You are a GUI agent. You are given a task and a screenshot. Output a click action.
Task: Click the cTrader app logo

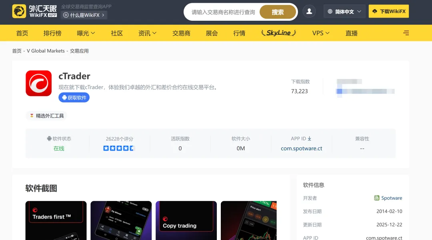tap(38, 83)
